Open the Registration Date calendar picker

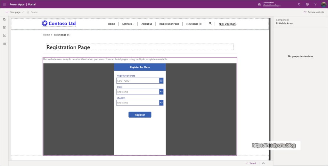click(x=161, y=81)
